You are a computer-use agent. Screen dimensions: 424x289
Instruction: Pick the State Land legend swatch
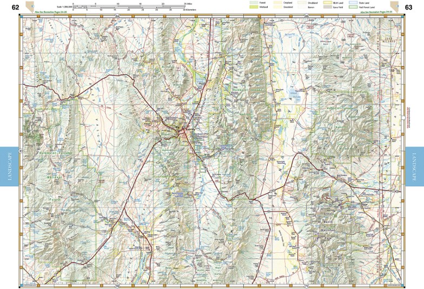(x=352, y=3)
